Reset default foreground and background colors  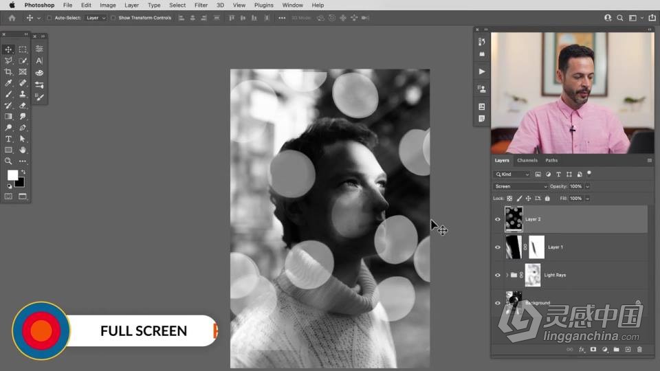point(9,186)
